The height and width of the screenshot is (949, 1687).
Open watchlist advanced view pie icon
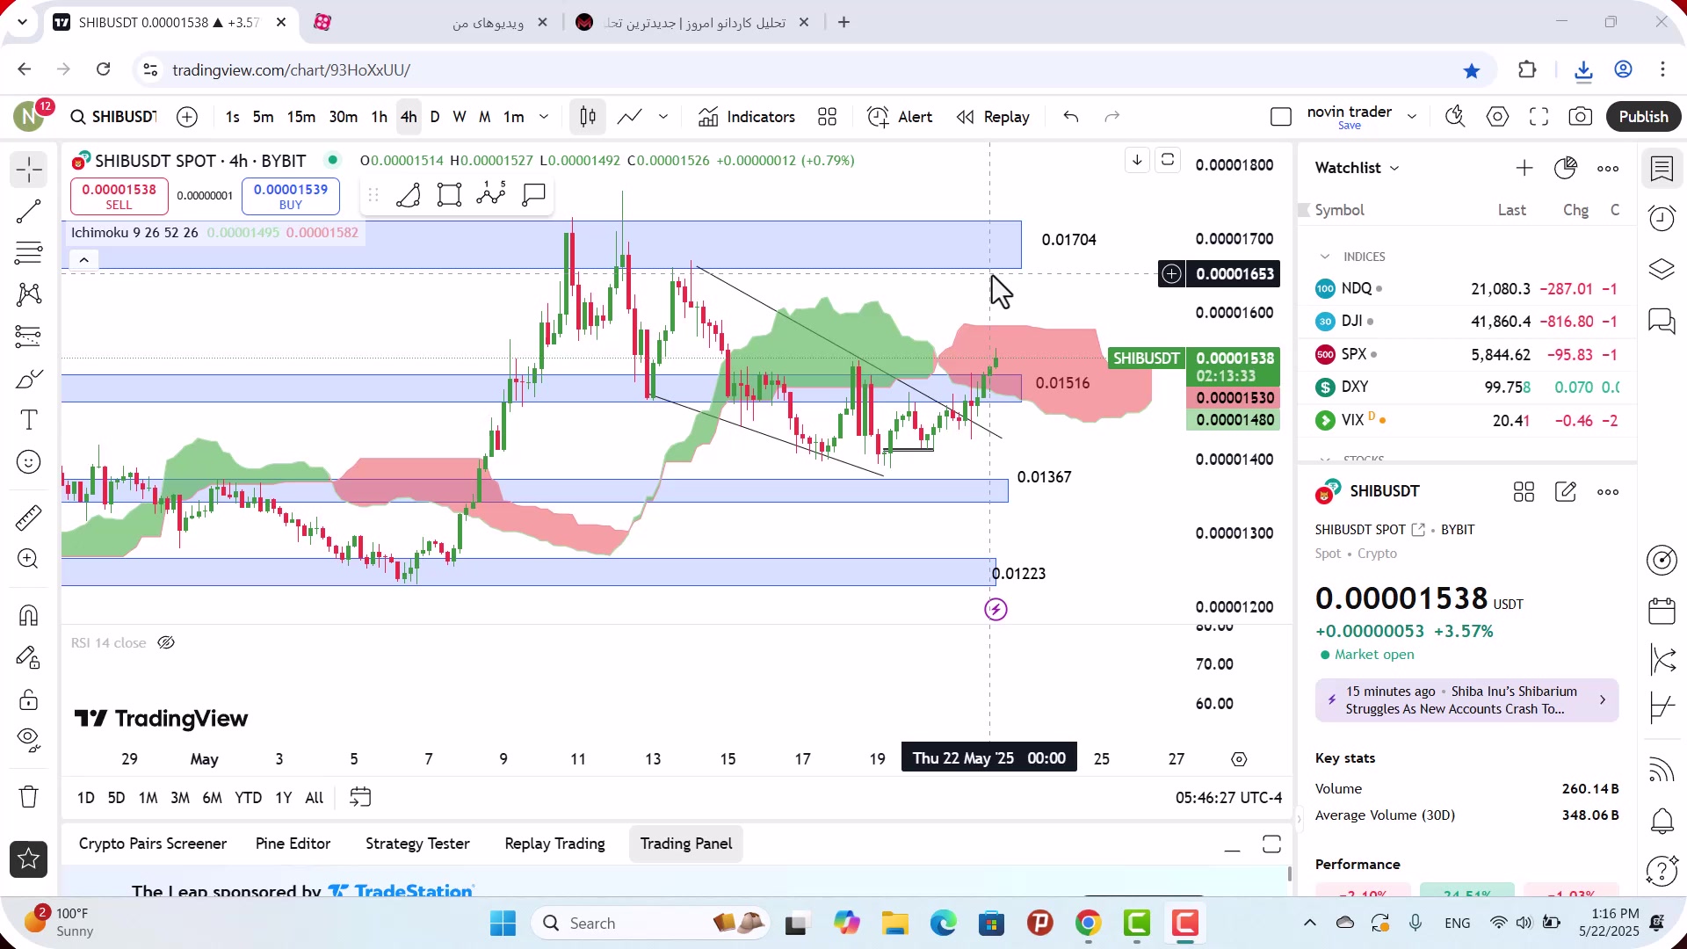(1566, 168)
